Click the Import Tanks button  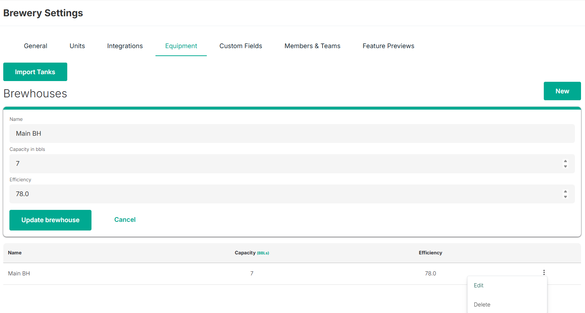(35, 72)
